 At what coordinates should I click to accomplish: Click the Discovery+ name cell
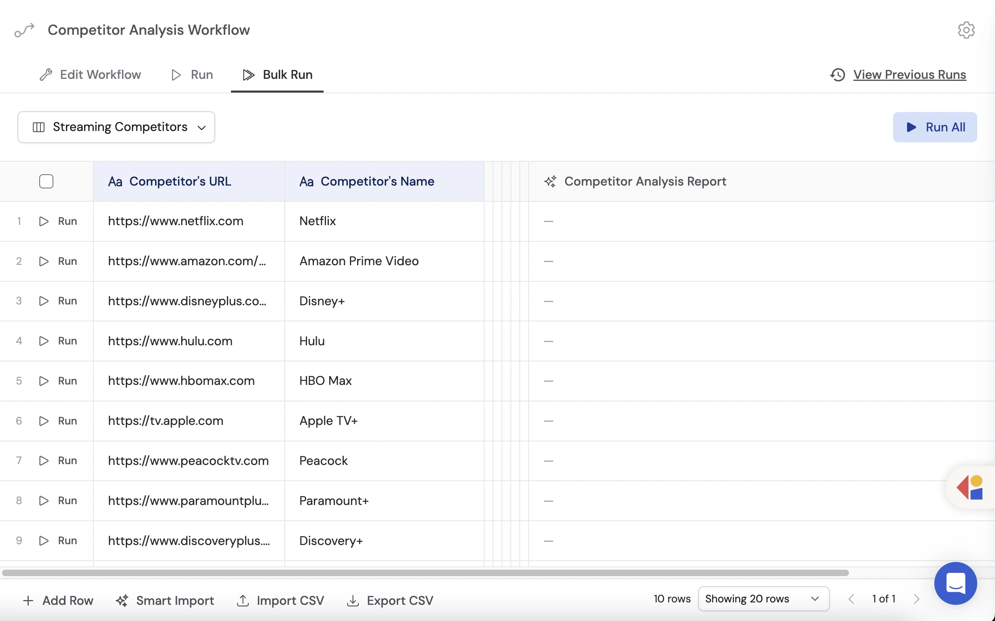pos(384,541)
